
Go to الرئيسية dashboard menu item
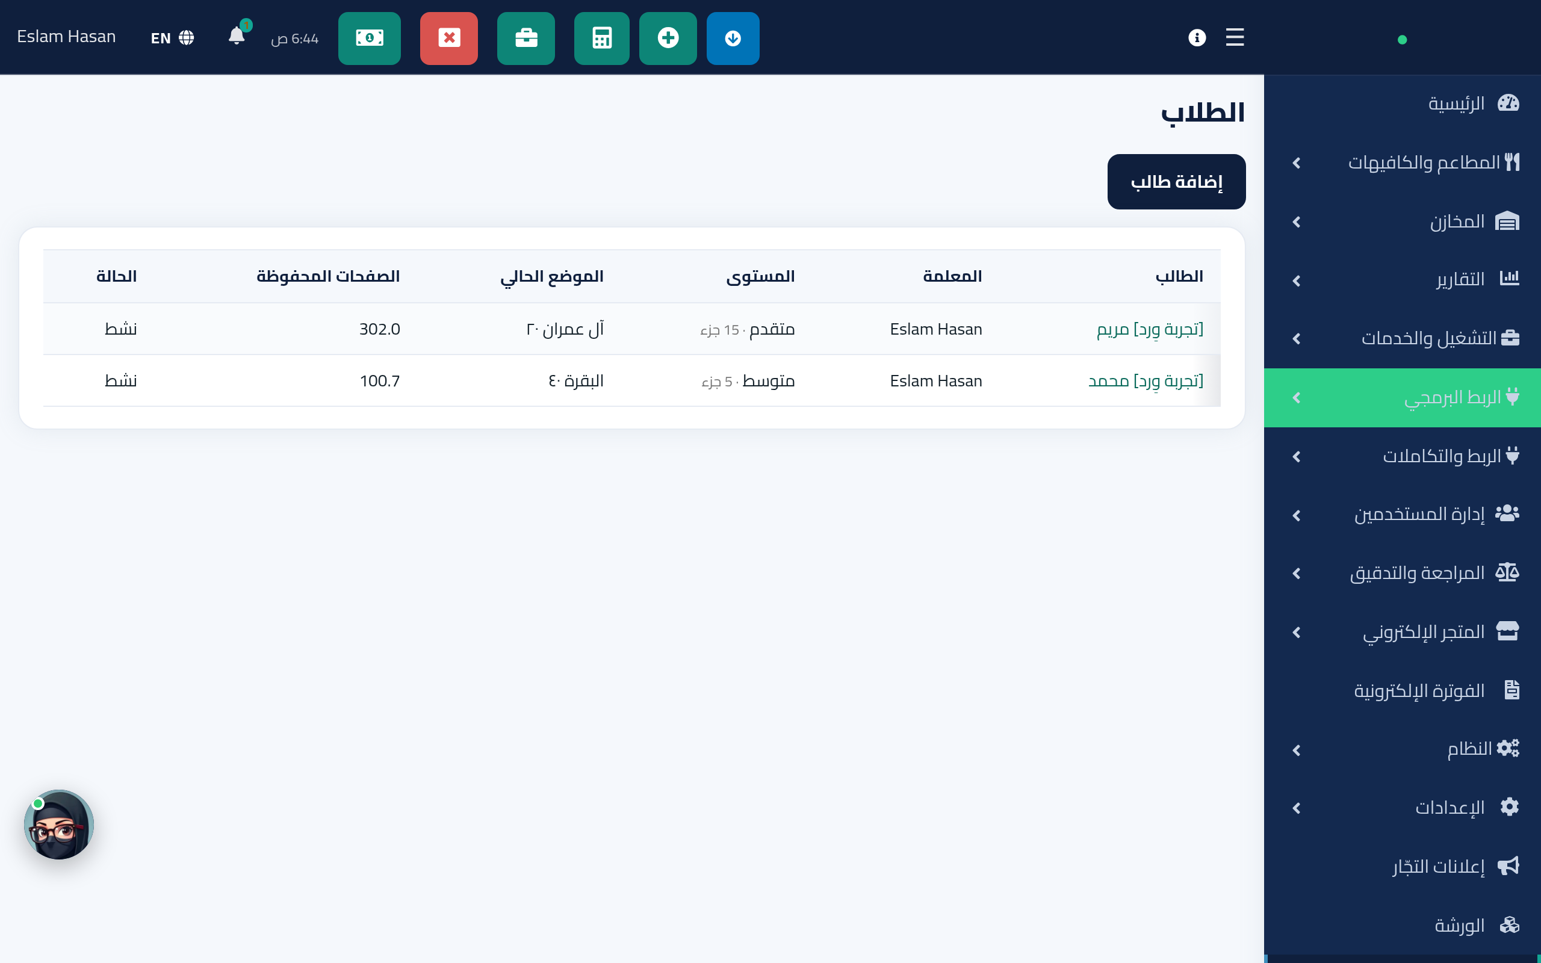1402,103
